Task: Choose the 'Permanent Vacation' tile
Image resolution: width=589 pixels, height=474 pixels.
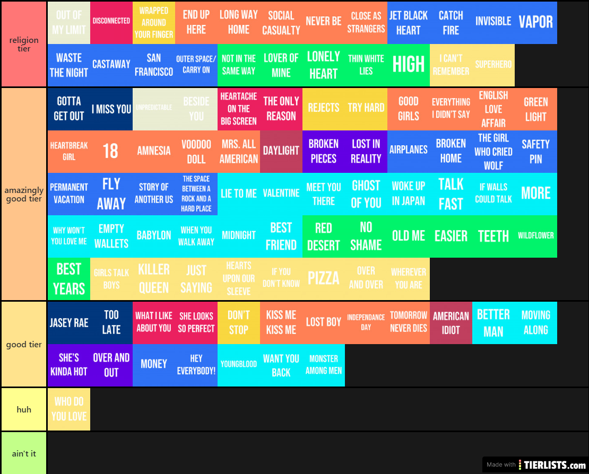Action: [69, 194]
